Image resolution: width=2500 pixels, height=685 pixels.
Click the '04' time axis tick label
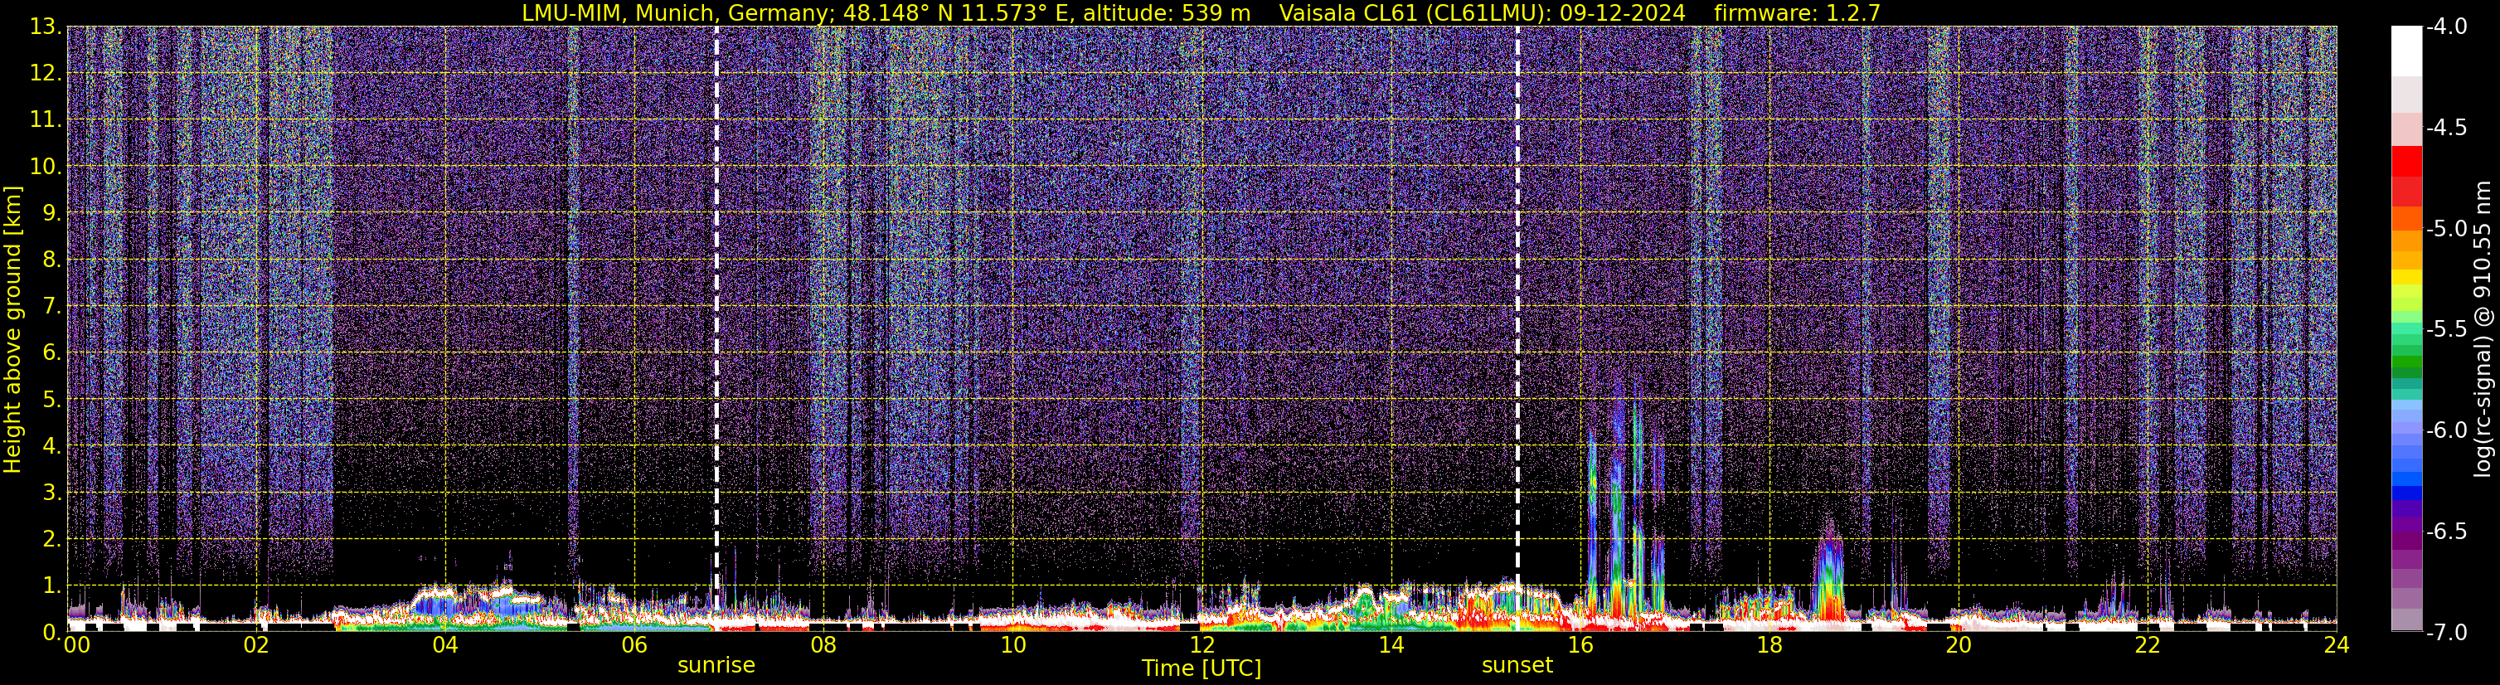pos(444,646)
